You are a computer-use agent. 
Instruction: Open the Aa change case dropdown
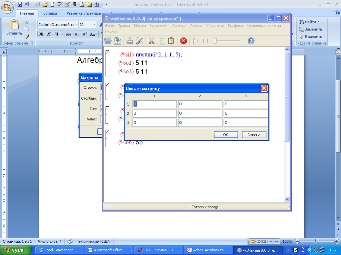[x=93, y=34]
